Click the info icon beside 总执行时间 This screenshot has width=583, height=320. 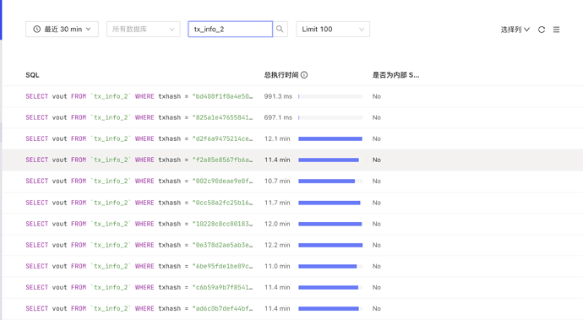point(304,74)
